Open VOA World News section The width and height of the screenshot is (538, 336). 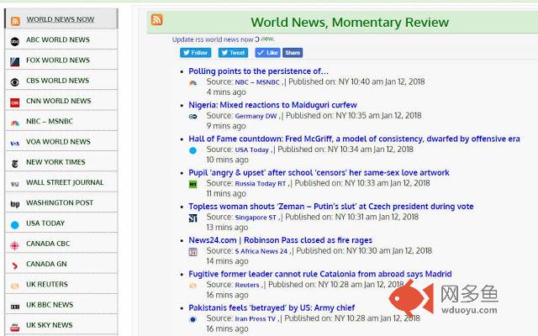(x=61, y=142)
